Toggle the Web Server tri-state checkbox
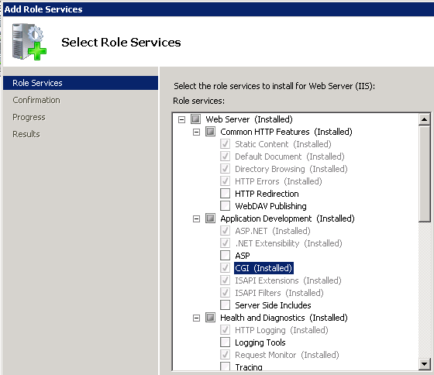 195,119
